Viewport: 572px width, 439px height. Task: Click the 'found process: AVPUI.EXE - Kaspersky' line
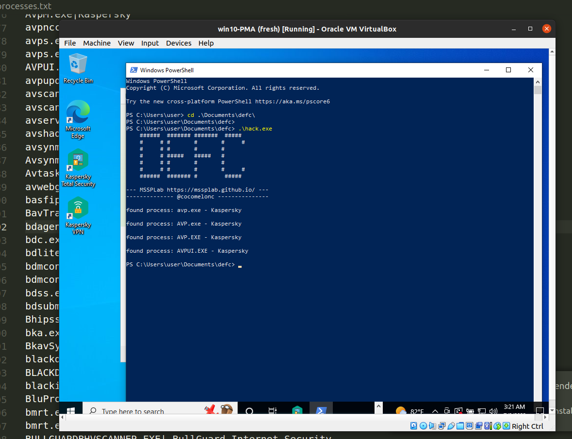point(187,251)
